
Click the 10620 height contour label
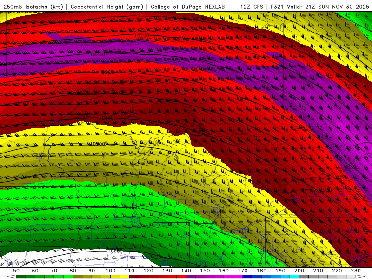pos(133,207)
